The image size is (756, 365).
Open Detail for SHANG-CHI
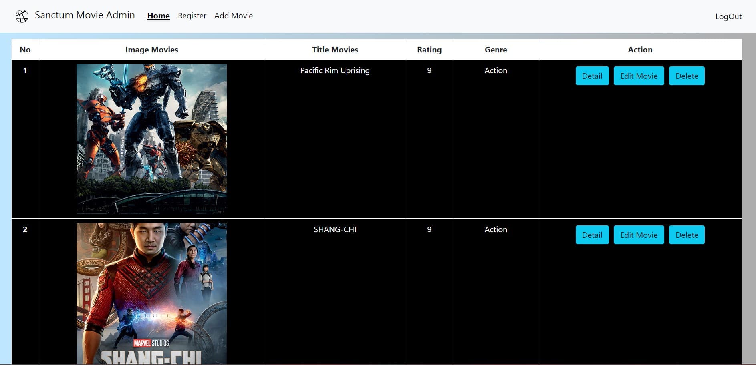point(592,235)
